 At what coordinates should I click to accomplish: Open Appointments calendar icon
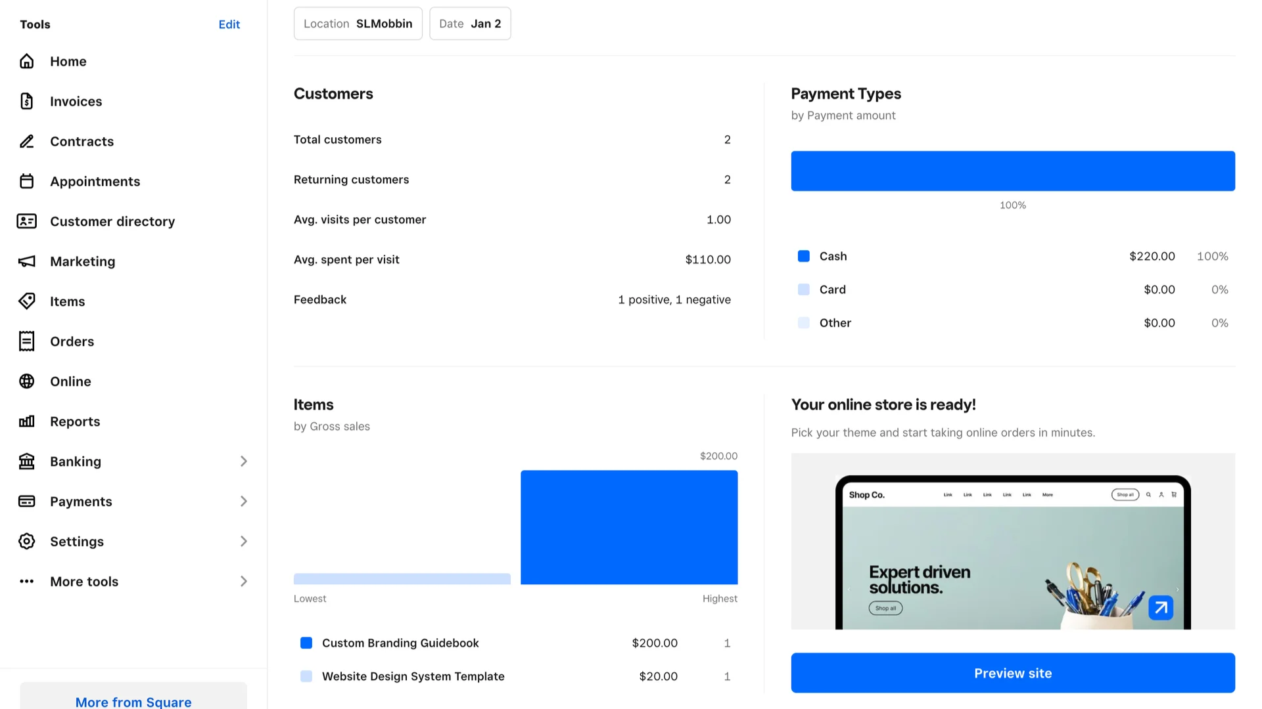click(x=26, y=181)
